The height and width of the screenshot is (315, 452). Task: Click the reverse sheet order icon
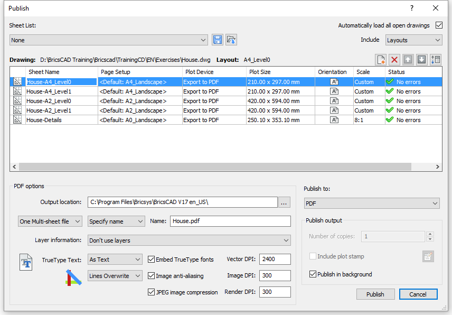[x=436, y=60]
